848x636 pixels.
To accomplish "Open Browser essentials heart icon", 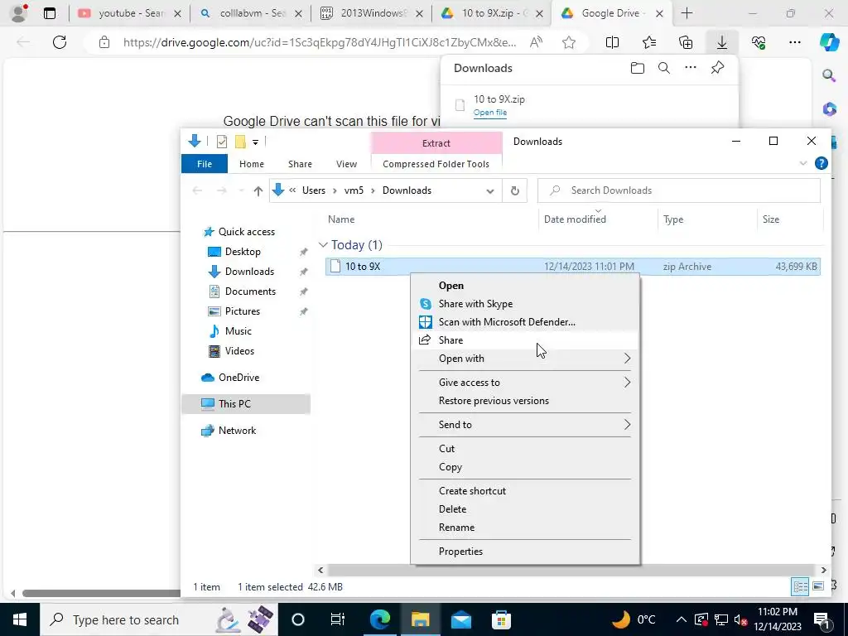I will coord(759,42).
